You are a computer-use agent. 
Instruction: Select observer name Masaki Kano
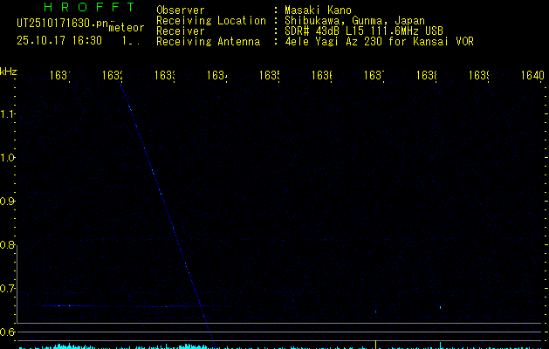[x=318, y=10]
